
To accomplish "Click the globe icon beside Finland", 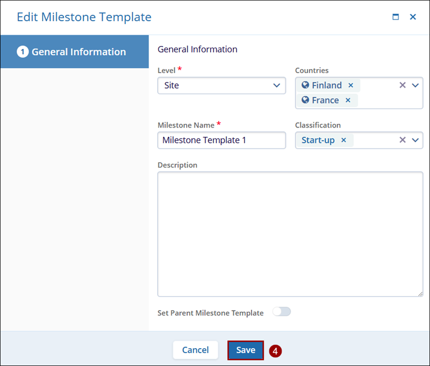I will point(305,85).
